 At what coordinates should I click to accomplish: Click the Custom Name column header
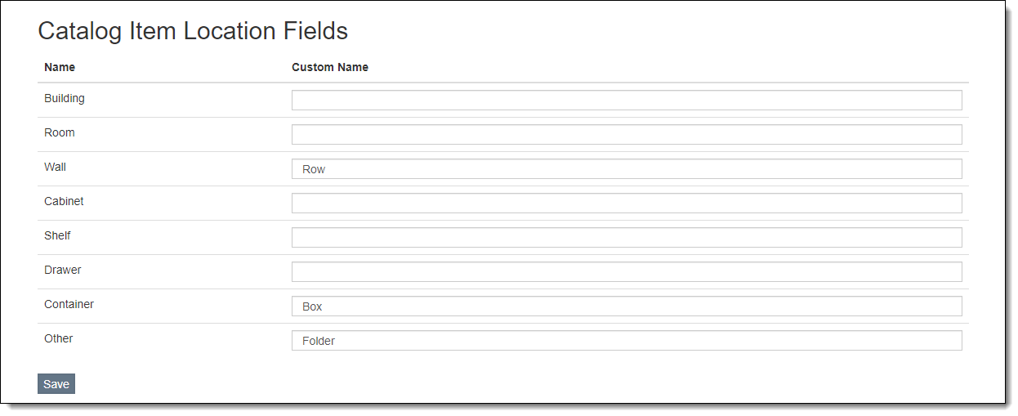tap(330, 67)
